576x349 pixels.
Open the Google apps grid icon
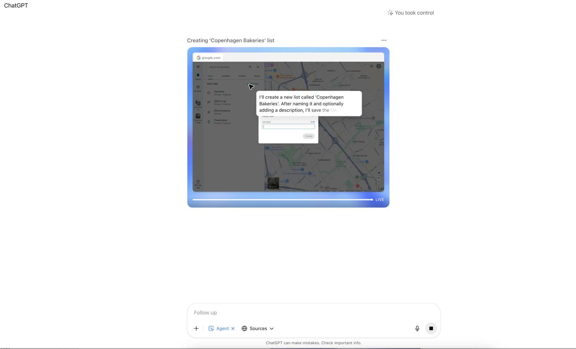pyautogui.click(x=371, y=66)
